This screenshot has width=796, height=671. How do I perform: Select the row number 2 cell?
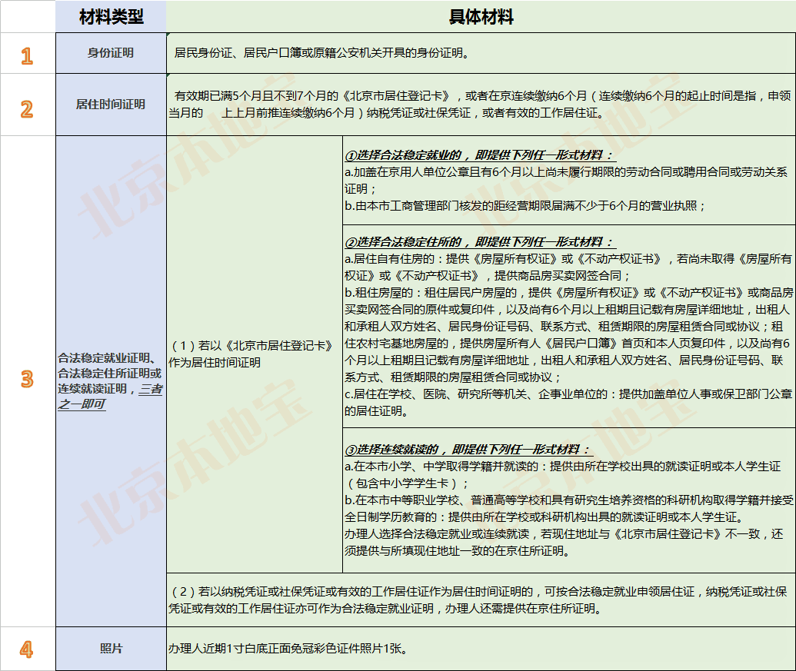pyautogui.click(x=28, y=105)
